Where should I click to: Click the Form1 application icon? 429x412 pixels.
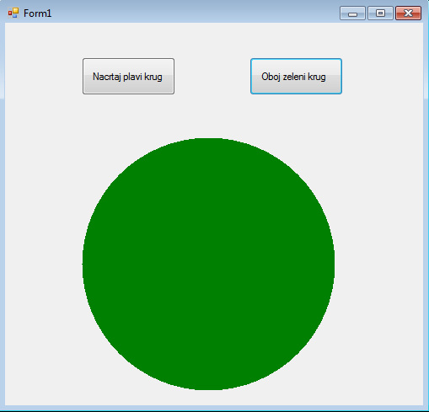coord(13,13)
